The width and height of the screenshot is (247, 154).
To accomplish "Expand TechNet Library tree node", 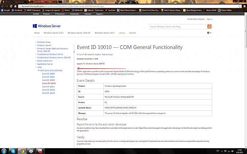I will (36, 42).
